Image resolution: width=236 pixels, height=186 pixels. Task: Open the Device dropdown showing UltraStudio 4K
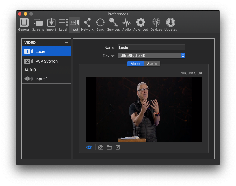pos(151,55)
